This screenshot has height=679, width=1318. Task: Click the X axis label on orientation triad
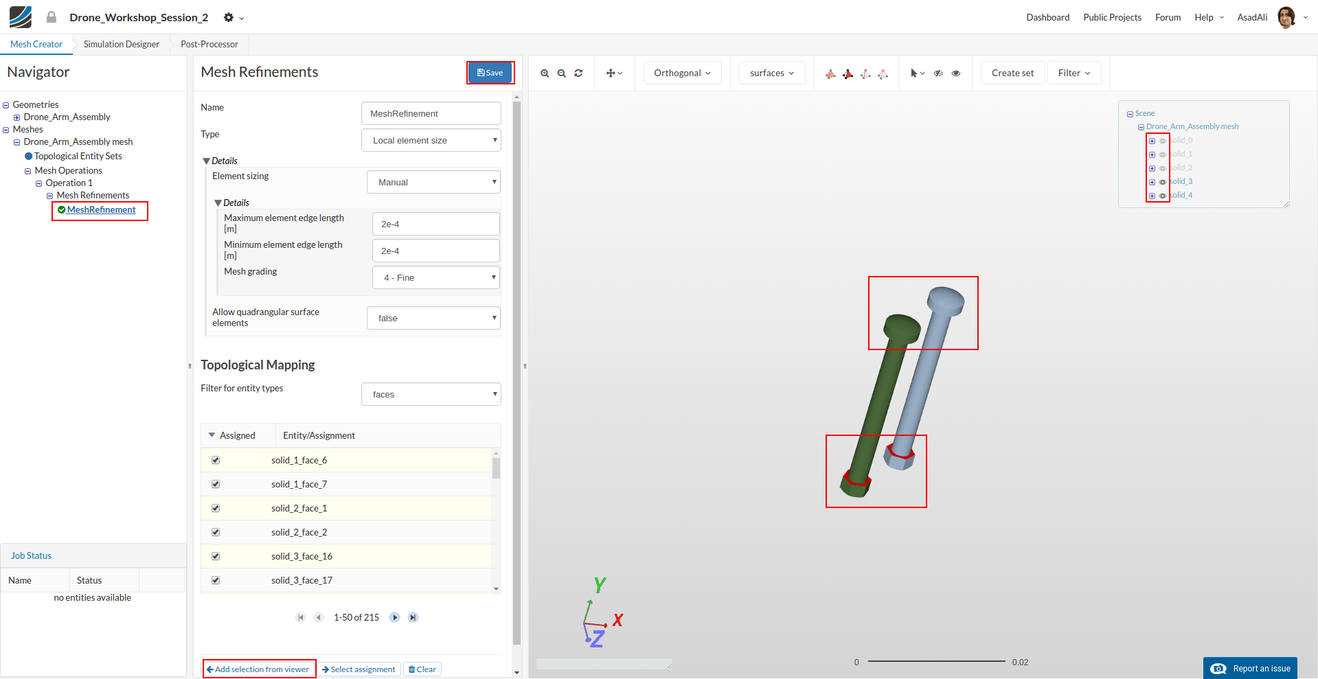pyautogui.click(x=618, y=620)
